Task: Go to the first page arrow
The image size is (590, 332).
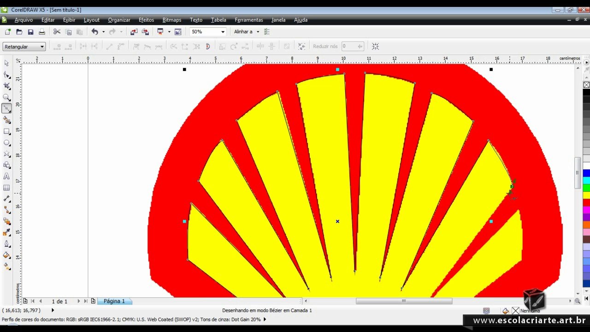Action: (x=32, y=301)
